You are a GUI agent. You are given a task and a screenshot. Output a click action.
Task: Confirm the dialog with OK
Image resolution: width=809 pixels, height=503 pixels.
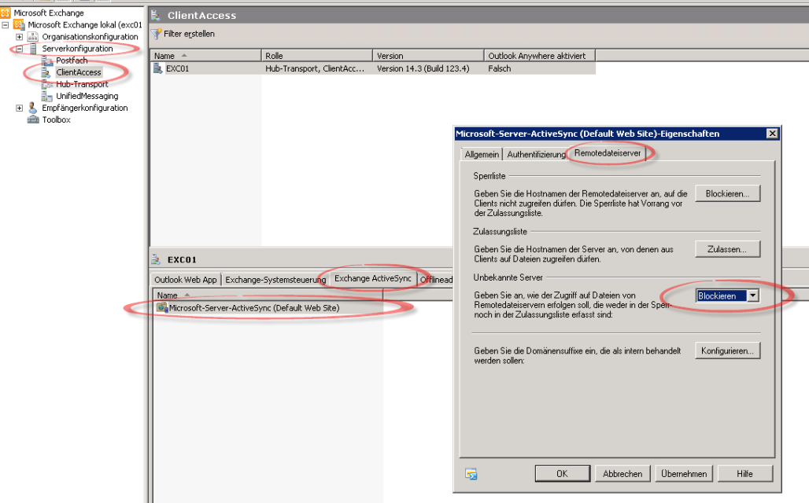[563, 474]
